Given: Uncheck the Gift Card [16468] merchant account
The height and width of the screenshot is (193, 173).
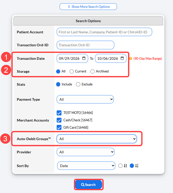Looking at the screenshot, I should (59, 127).
